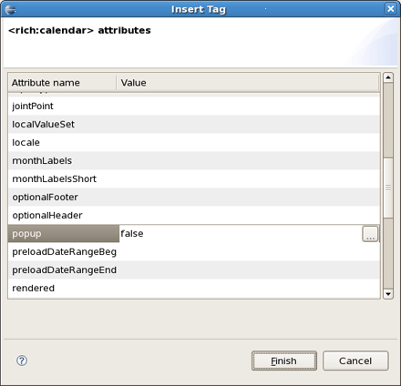Click the help question mark icon

[22, 361]
